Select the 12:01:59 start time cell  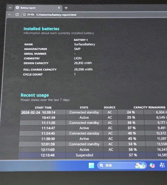click(x=48, y=144)
